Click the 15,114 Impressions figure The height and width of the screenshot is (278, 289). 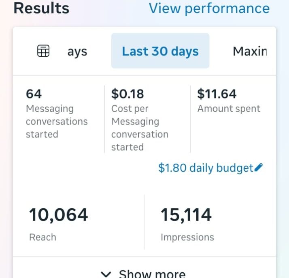[186, 215]
